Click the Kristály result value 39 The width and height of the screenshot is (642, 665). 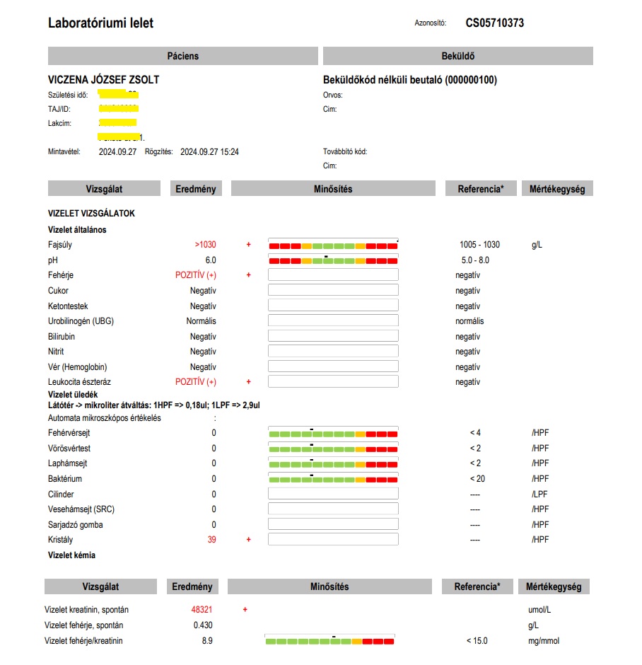click(x=211, y=540)
